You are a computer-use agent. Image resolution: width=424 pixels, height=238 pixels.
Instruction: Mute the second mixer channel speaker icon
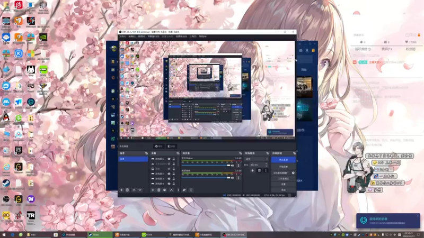pos(233,178)
